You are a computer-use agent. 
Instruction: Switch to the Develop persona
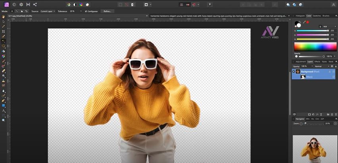[x=21, y=4]
